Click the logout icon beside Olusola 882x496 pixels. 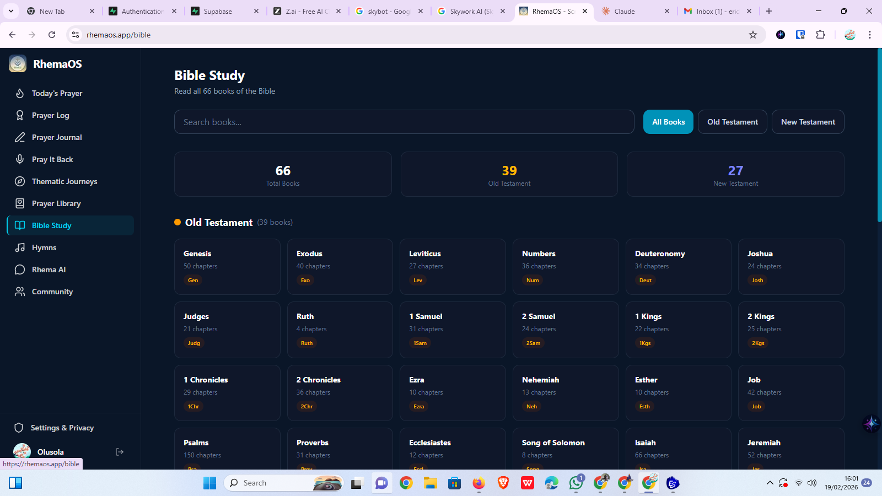(x=120, y=452)
